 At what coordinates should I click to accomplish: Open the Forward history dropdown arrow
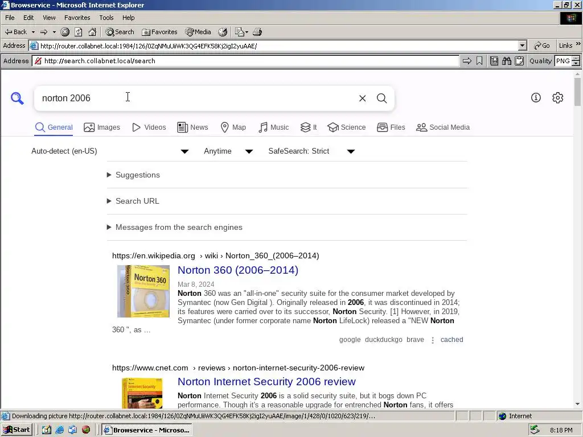[54, 32]
